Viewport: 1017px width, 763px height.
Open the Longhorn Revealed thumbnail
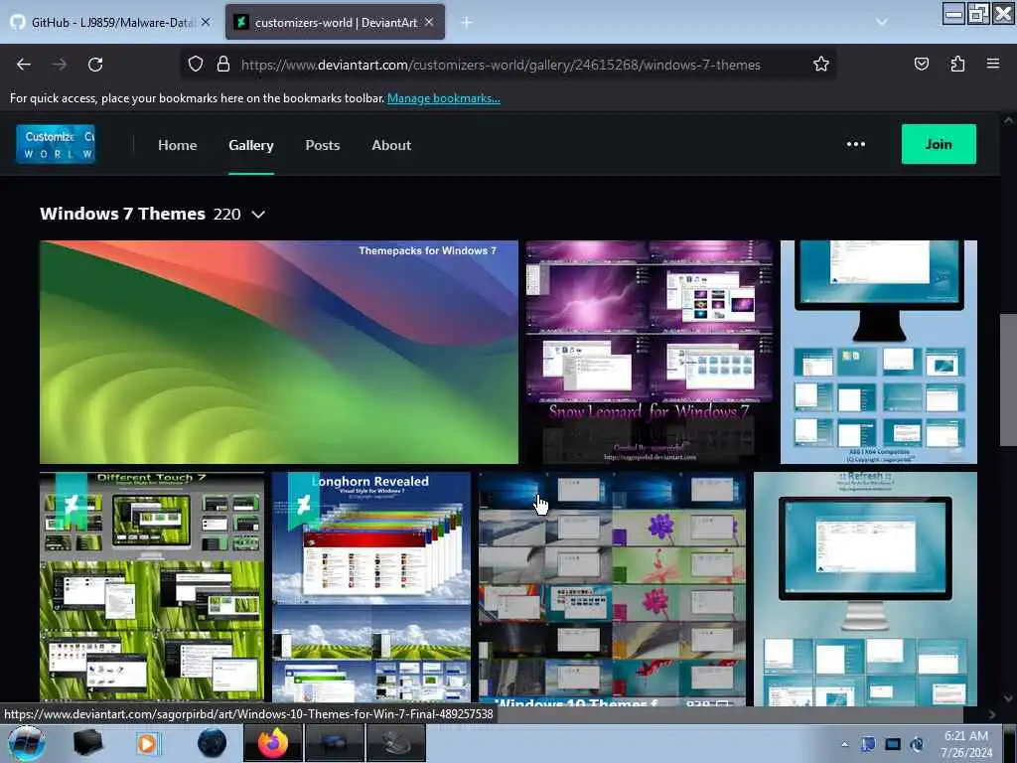(371, 587)
